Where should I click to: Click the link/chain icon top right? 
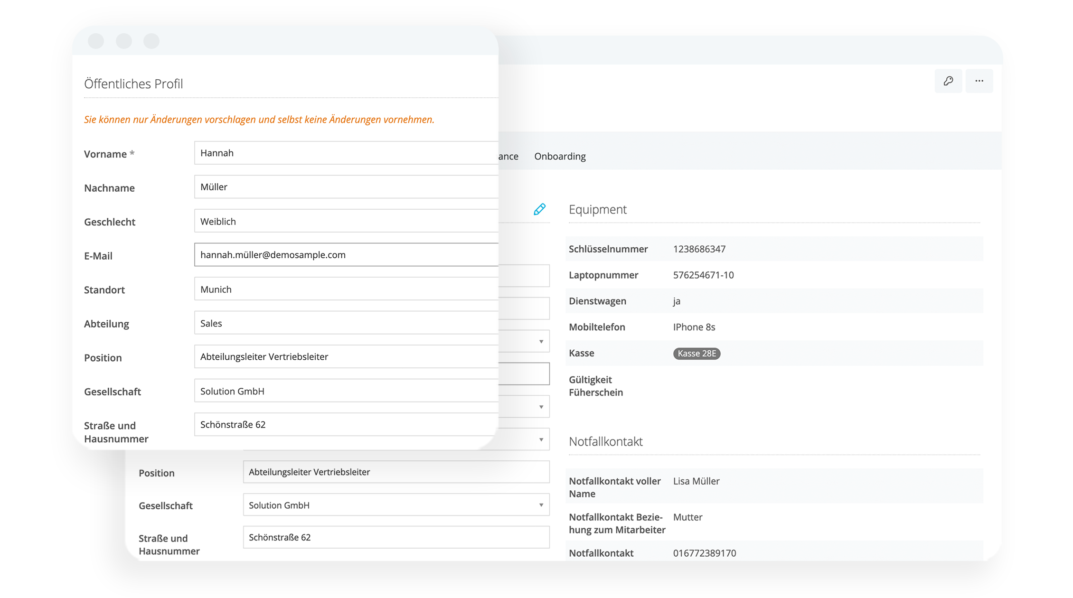pos(948,80)
